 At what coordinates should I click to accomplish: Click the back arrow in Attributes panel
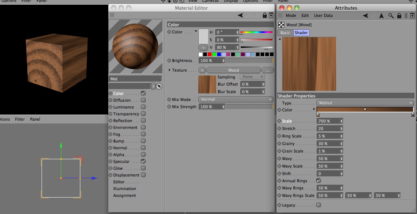(x=365, y=16)
